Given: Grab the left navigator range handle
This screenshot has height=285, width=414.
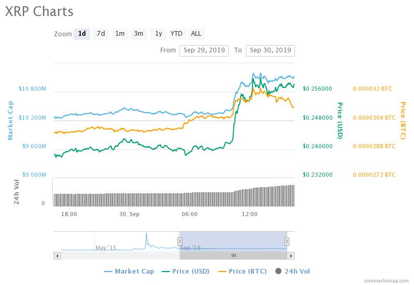Looking at the screenshot, I should click(x=180, y=241).
